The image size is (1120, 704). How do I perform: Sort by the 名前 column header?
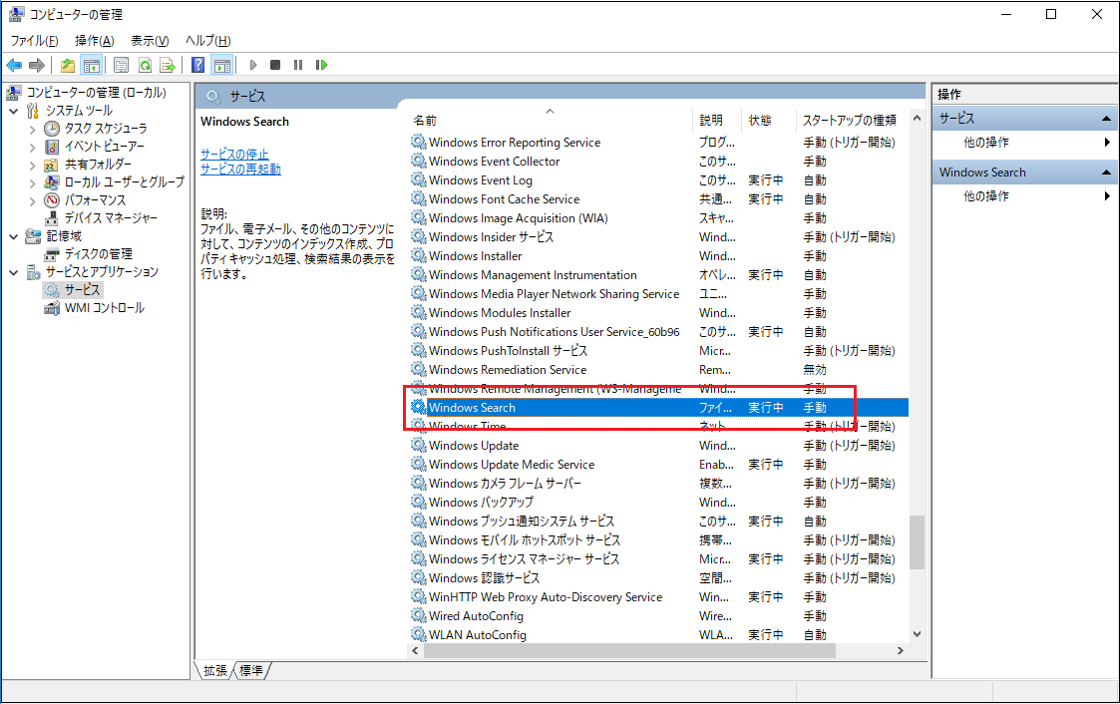coord(550,121)
